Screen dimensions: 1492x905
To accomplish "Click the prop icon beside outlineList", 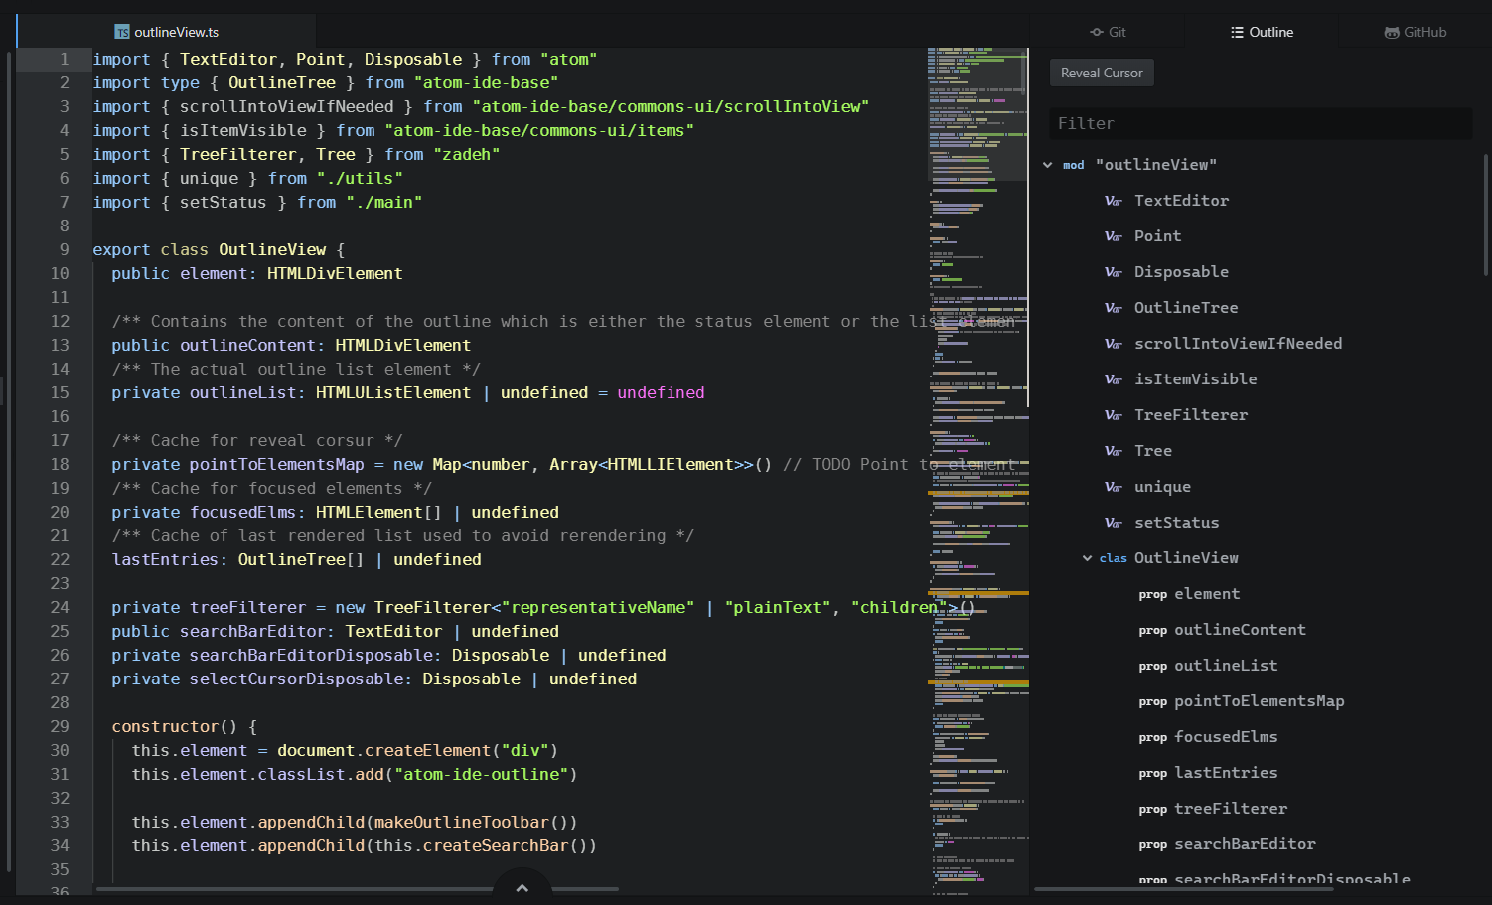I will (1153, 666).
